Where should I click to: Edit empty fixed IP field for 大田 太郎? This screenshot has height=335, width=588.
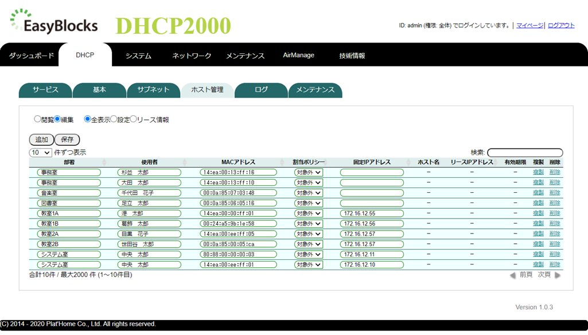click(372, 182)
